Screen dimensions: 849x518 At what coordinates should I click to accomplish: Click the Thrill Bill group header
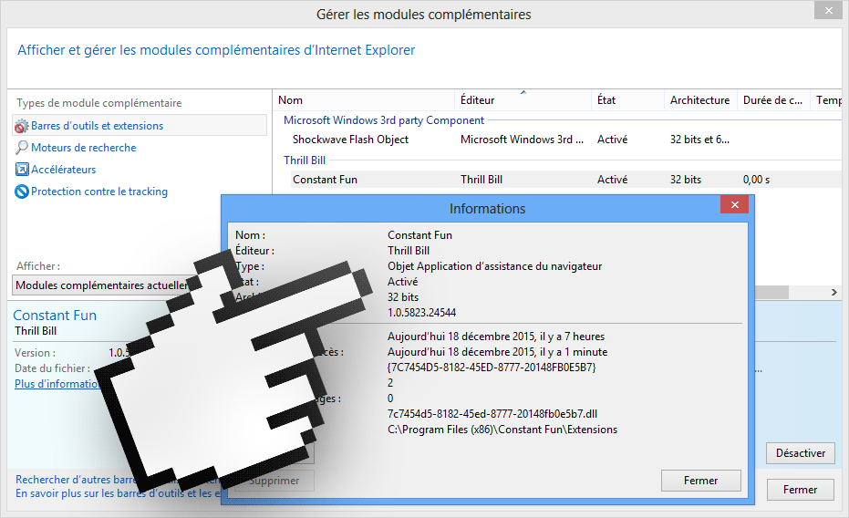click(x=305, y=161)
